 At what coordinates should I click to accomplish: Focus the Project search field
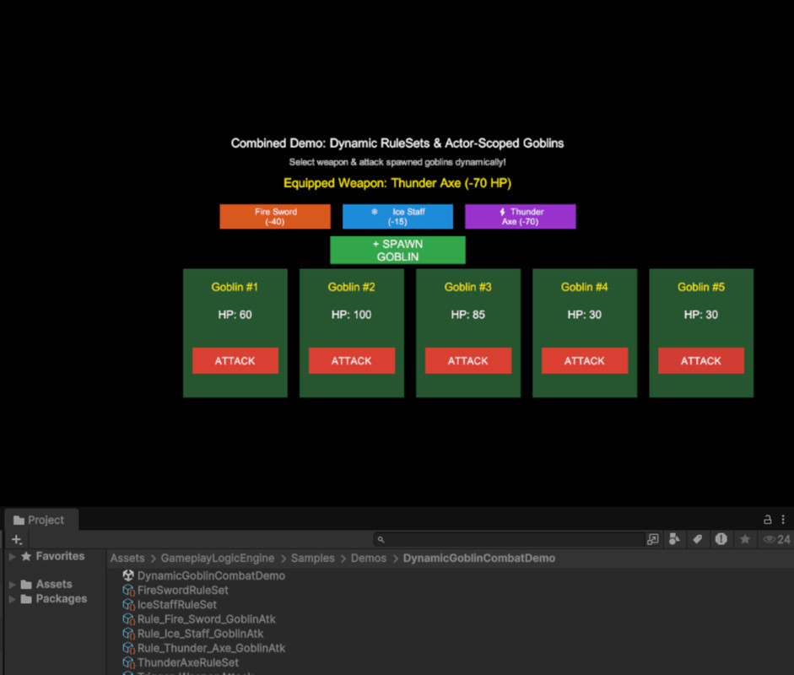(509, 540)
